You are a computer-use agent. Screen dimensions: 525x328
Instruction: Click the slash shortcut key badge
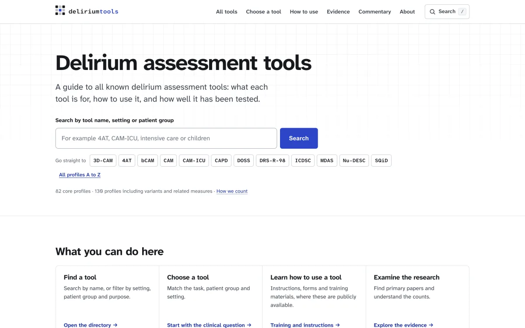click(x=462, y=12)
